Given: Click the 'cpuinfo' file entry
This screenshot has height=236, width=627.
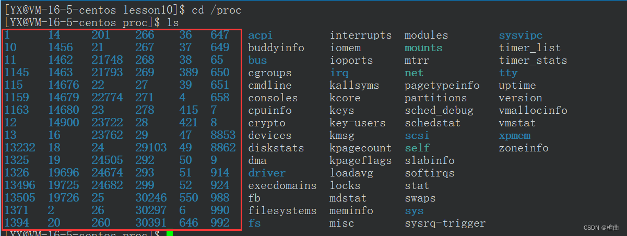Looking at the screenshot, I should coord(270,111).
